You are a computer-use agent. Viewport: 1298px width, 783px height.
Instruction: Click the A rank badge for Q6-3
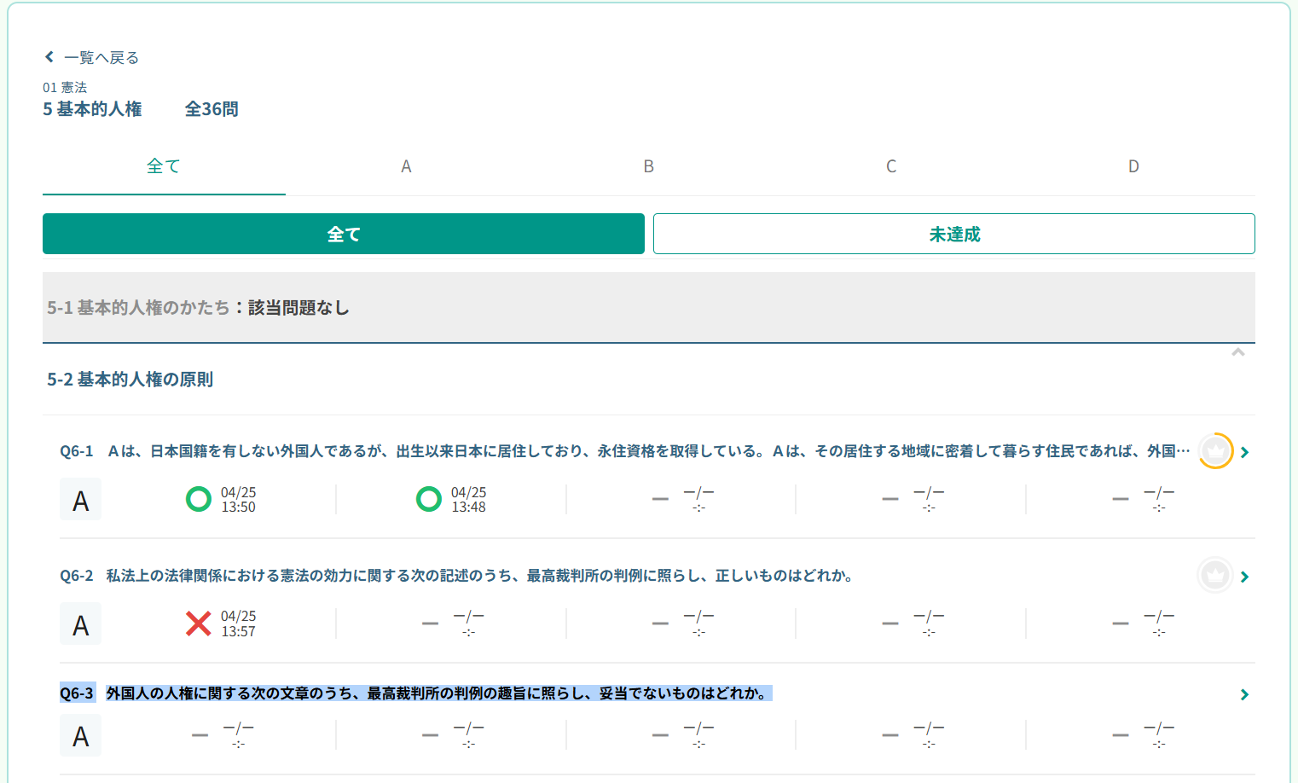[x=81, y=735]
